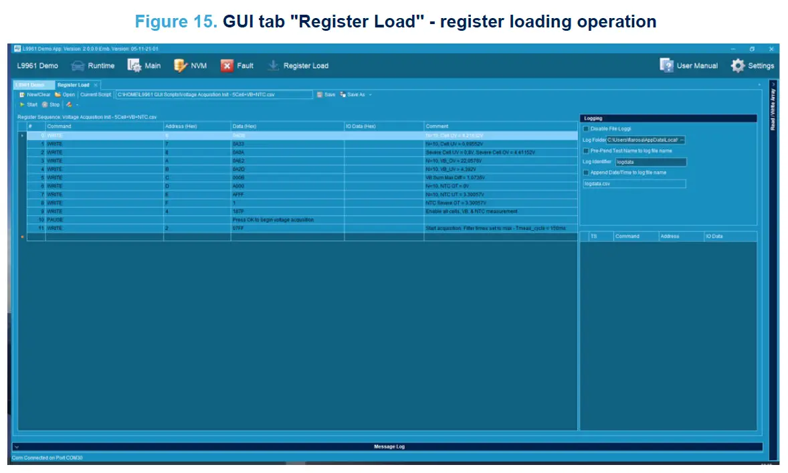Click the Log Identifier input field

(x=651, y=162)
